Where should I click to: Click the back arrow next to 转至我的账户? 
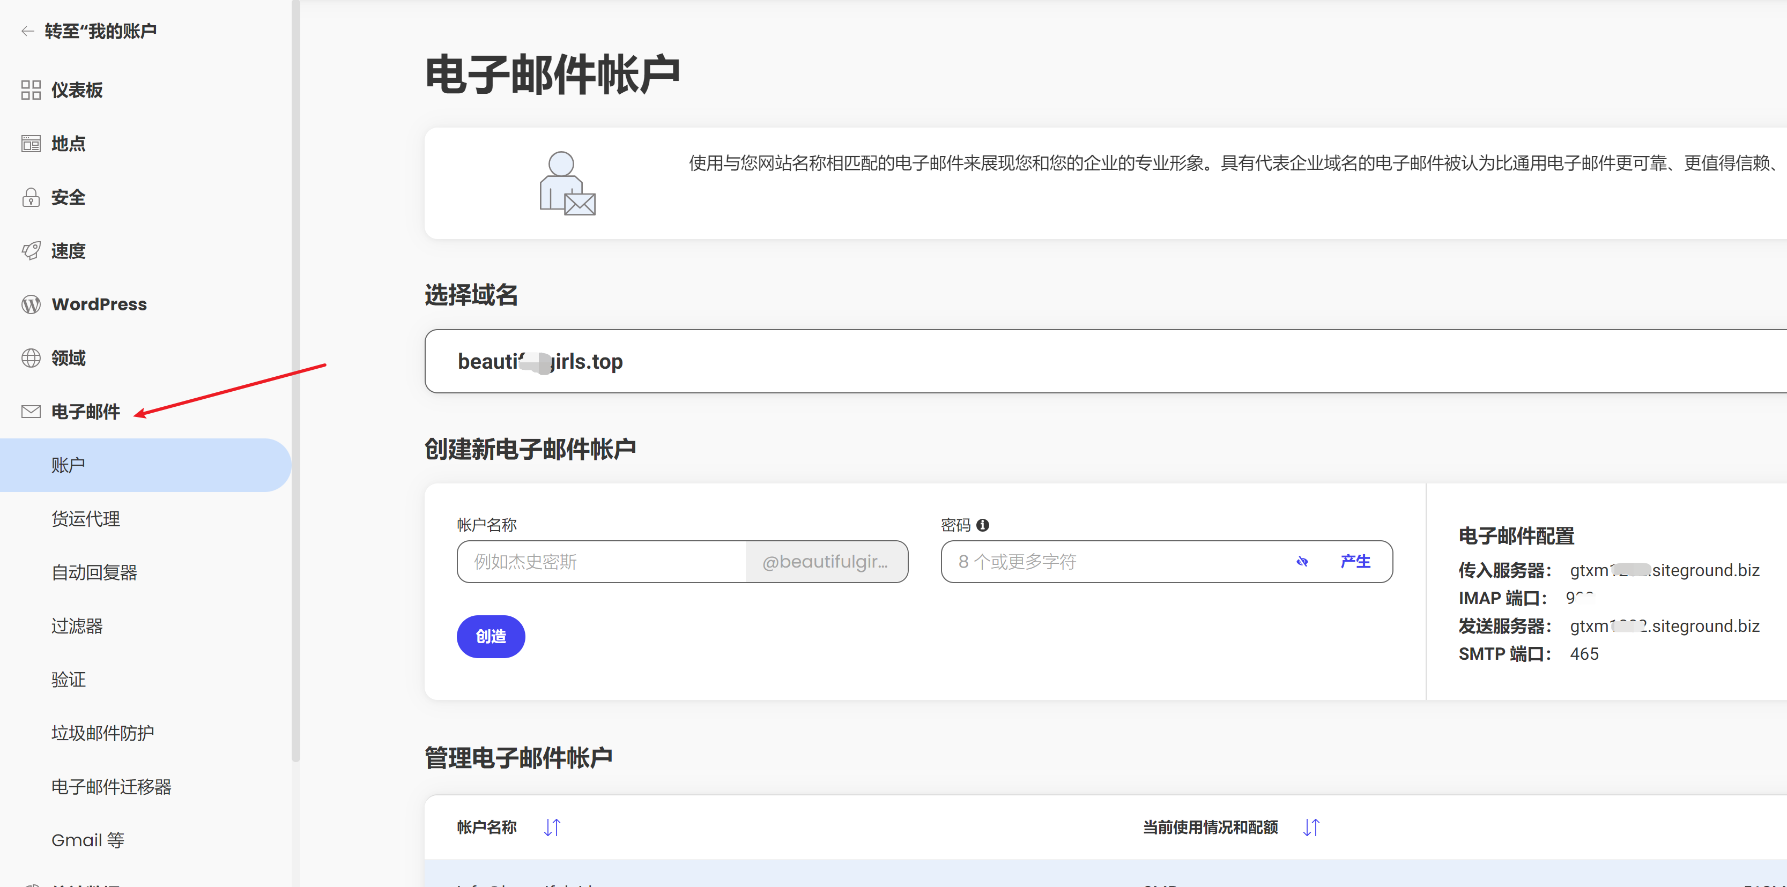tap(26, 31)
